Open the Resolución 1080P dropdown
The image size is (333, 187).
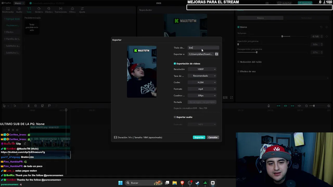click(202, 69)
